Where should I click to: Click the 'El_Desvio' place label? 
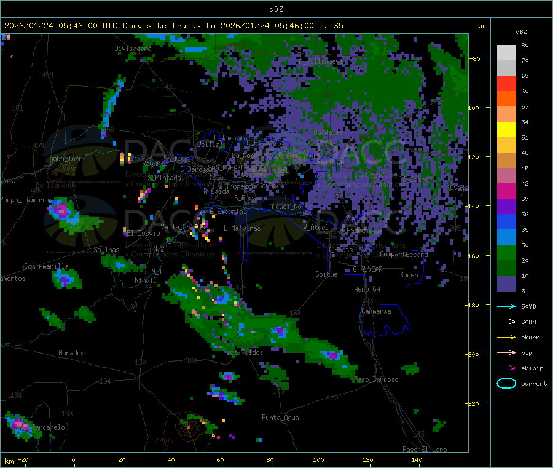143,233
